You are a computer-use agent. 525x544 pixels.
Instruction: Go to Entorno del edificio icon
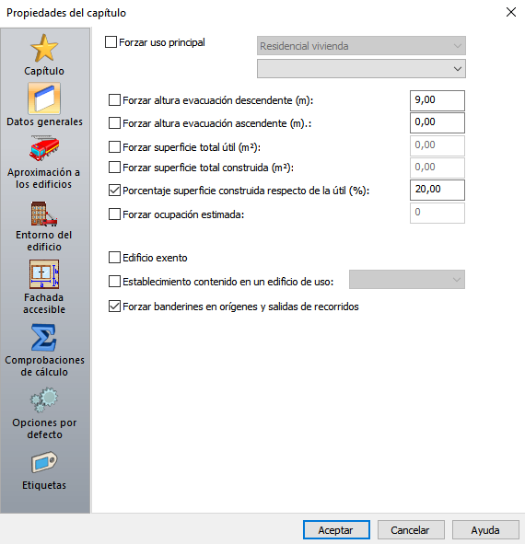[x=44, y=213]
